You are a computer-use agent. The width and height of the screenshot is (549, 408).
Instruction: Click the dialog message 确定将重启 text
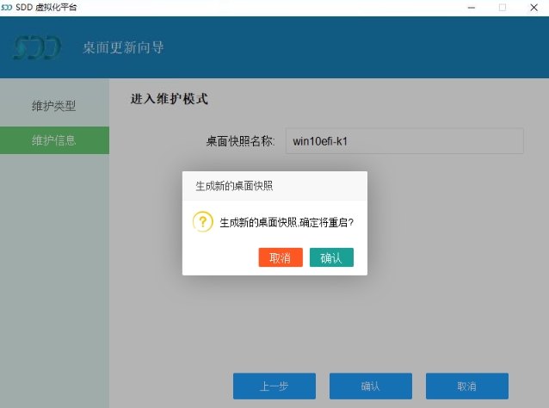(x=287, y=222)
